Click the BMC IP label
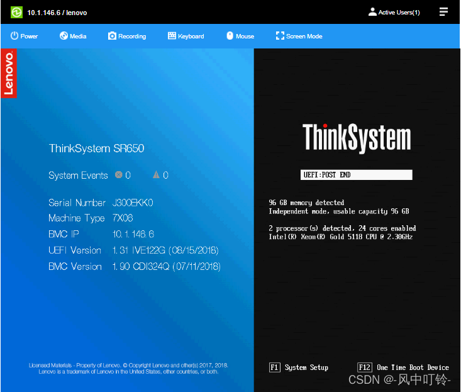This screenshot has width=461, height=392. point(64,234)
